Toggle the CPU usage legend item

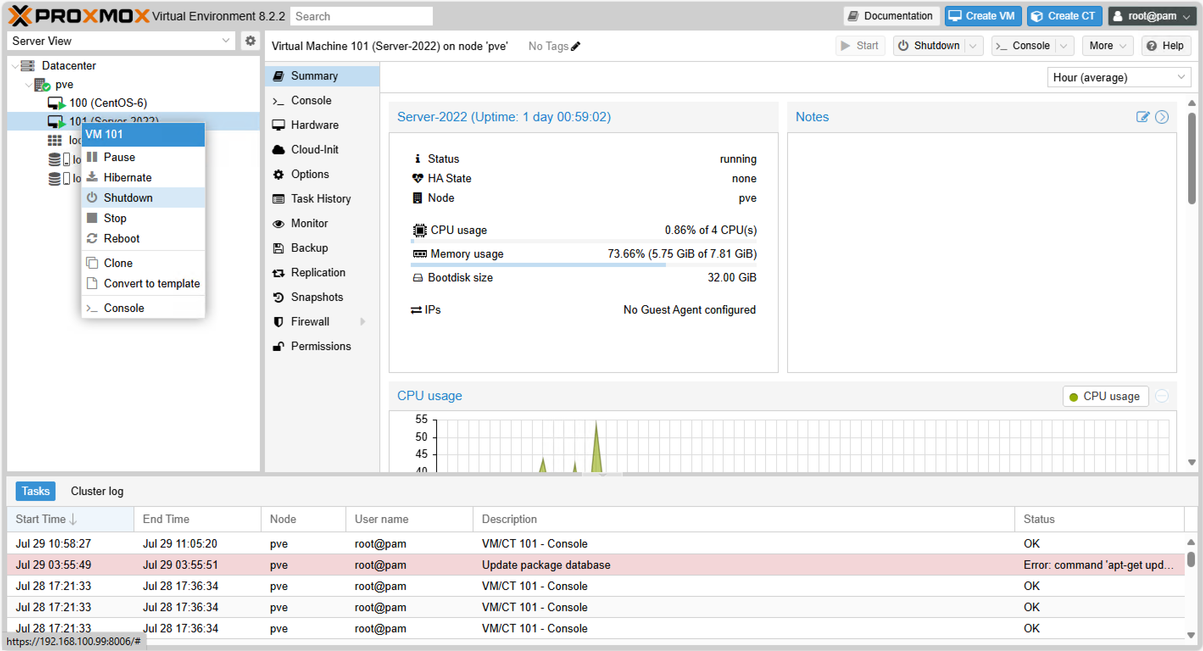(x=1106, y=396)
